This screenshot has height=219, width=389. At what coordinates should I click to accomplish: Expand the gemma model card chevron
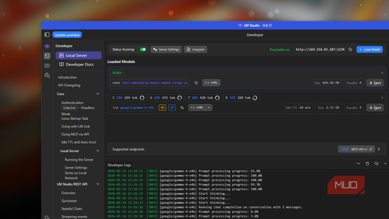(x=382, y=98)
